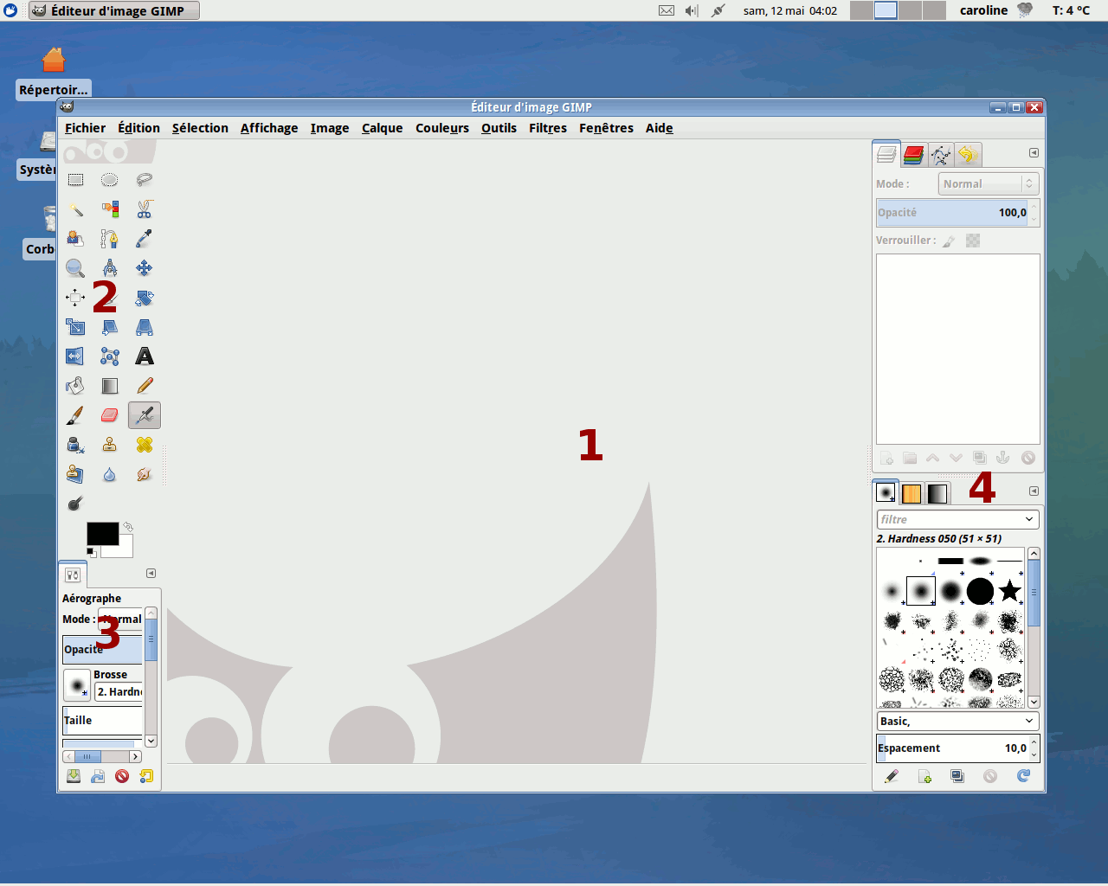Swap foreground and background colors
Screen dimensions: 1108x886
[x=128, y=526]
